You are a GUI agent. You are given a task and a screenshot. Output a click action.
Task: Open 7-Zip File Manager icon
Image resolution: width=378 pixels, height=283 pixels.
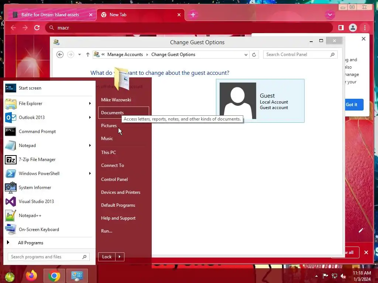(11, 160)
